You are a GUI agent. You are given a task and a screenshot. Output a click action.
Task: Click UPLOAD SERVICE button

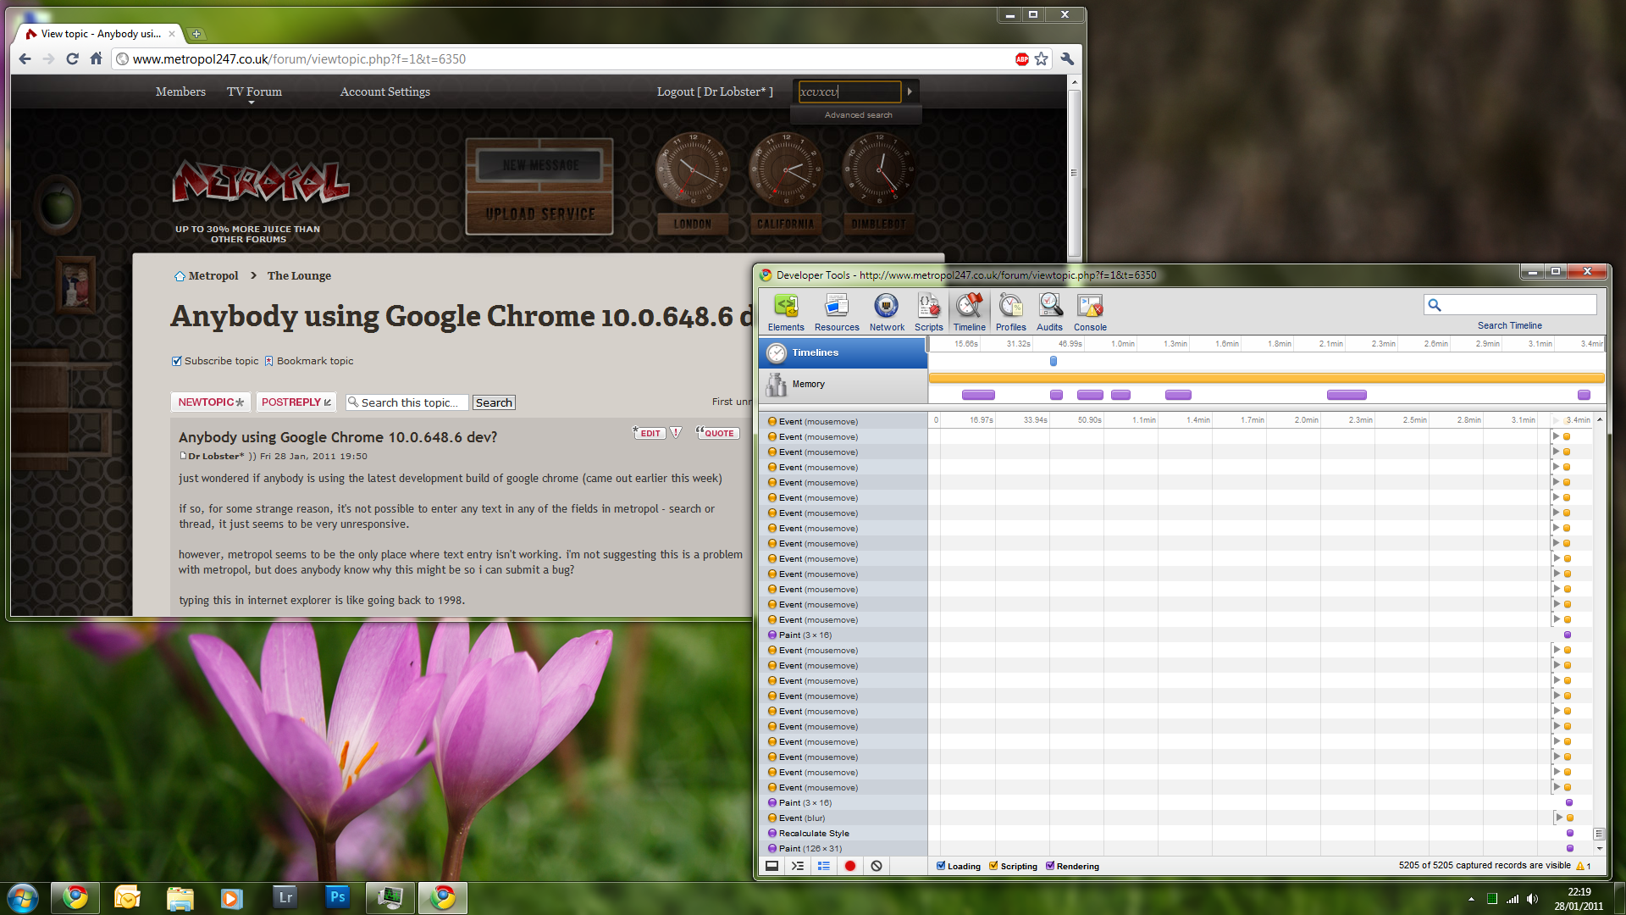pos(539,213)
